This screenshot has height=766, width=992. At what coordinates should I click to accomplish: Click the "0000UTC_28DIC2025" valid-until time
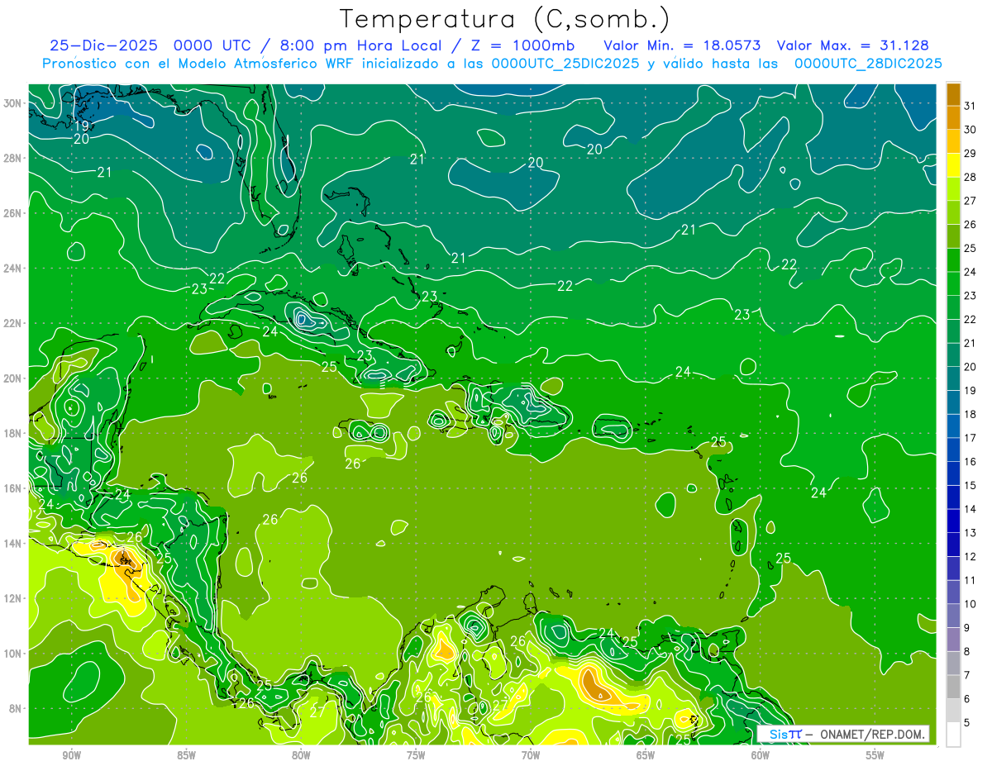(868, 64)
